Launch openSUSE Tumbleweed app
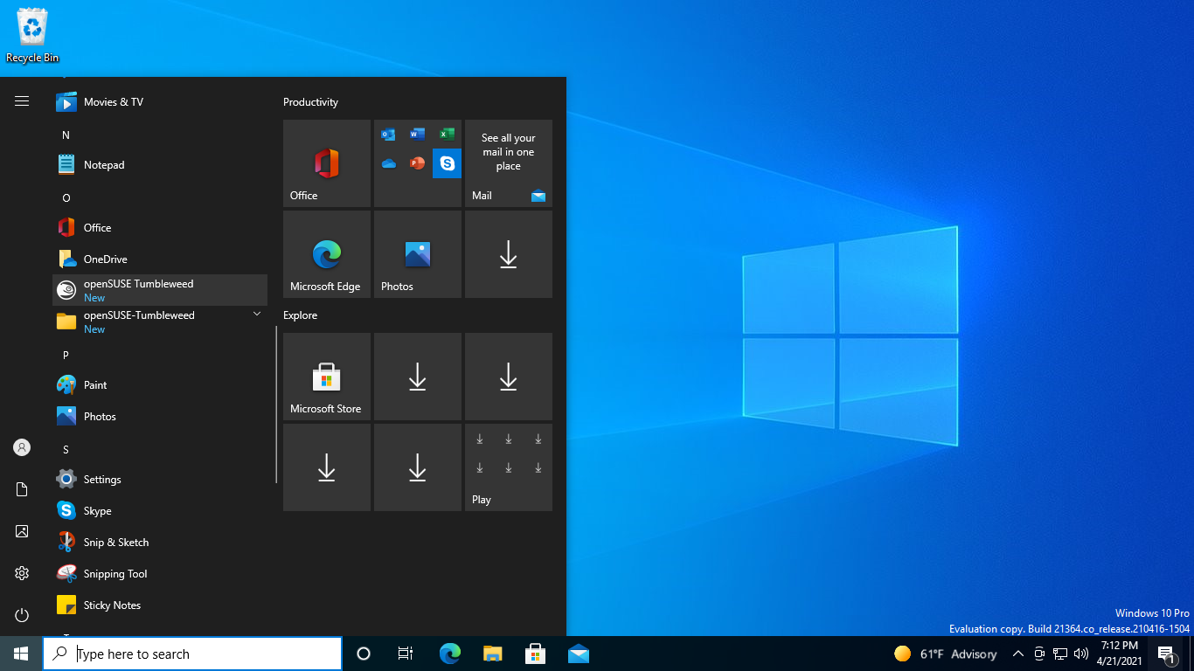Viewport: 1194px width, 671px height. click(160, 290)
